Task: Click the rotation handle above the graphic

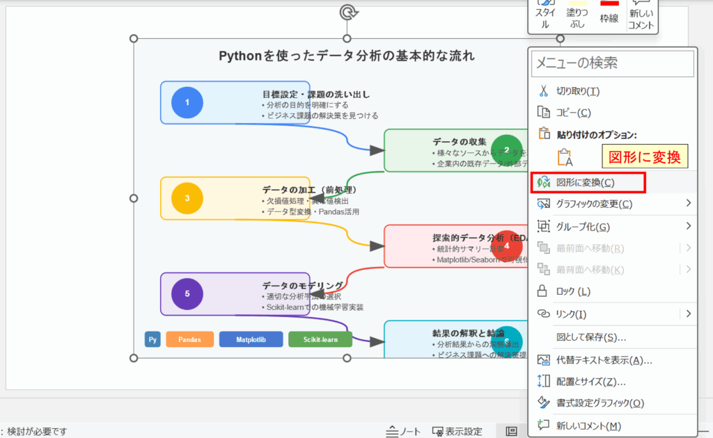Action: 348,13
